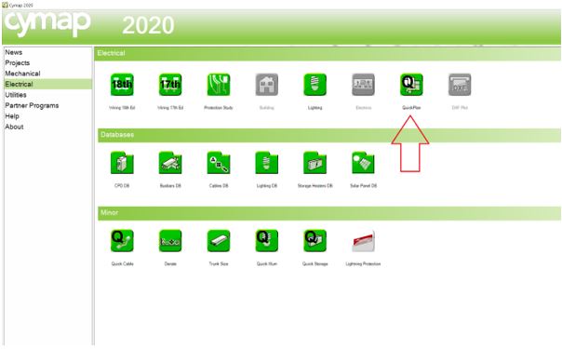Open Projects in the sidebar
Image resolution: width=562 pixels, height=349 pixels.
coord(17,63)
